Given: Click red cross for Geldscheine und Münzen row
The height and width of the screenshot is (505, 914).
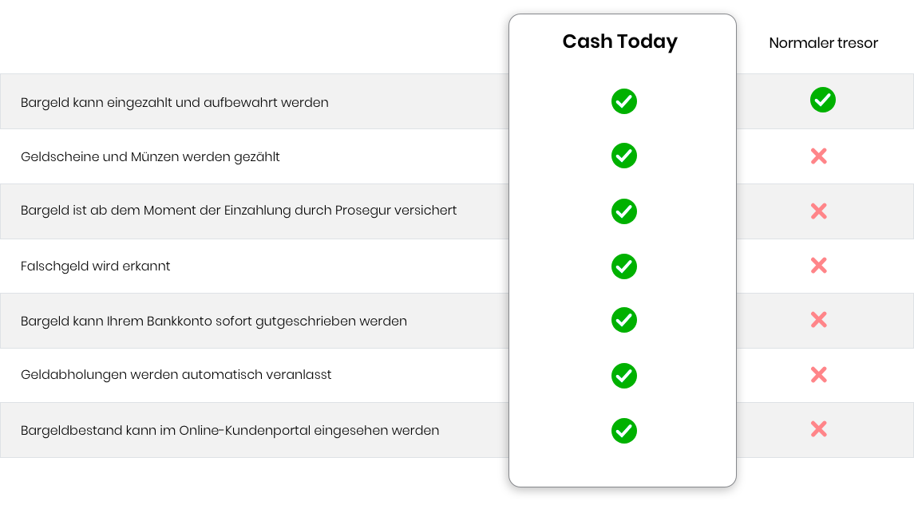Looking at the screenshot, I should [x=818, y=156].
